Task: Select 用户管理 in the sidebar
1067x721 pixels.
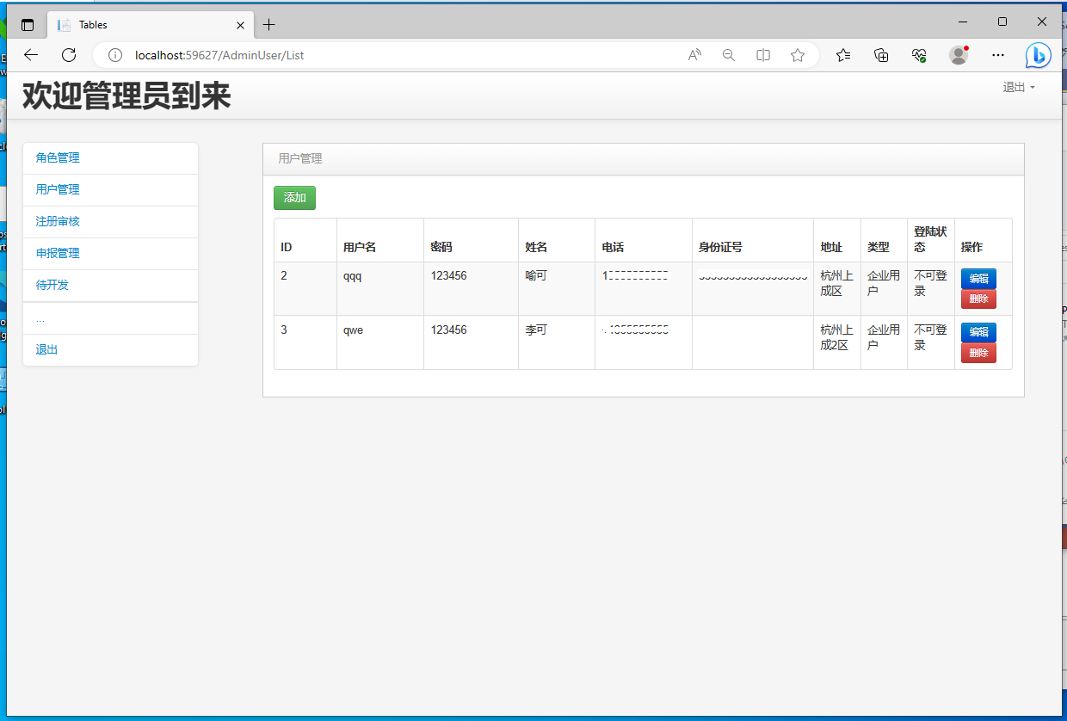Action: pyautogui.click(x=57, y=189)
